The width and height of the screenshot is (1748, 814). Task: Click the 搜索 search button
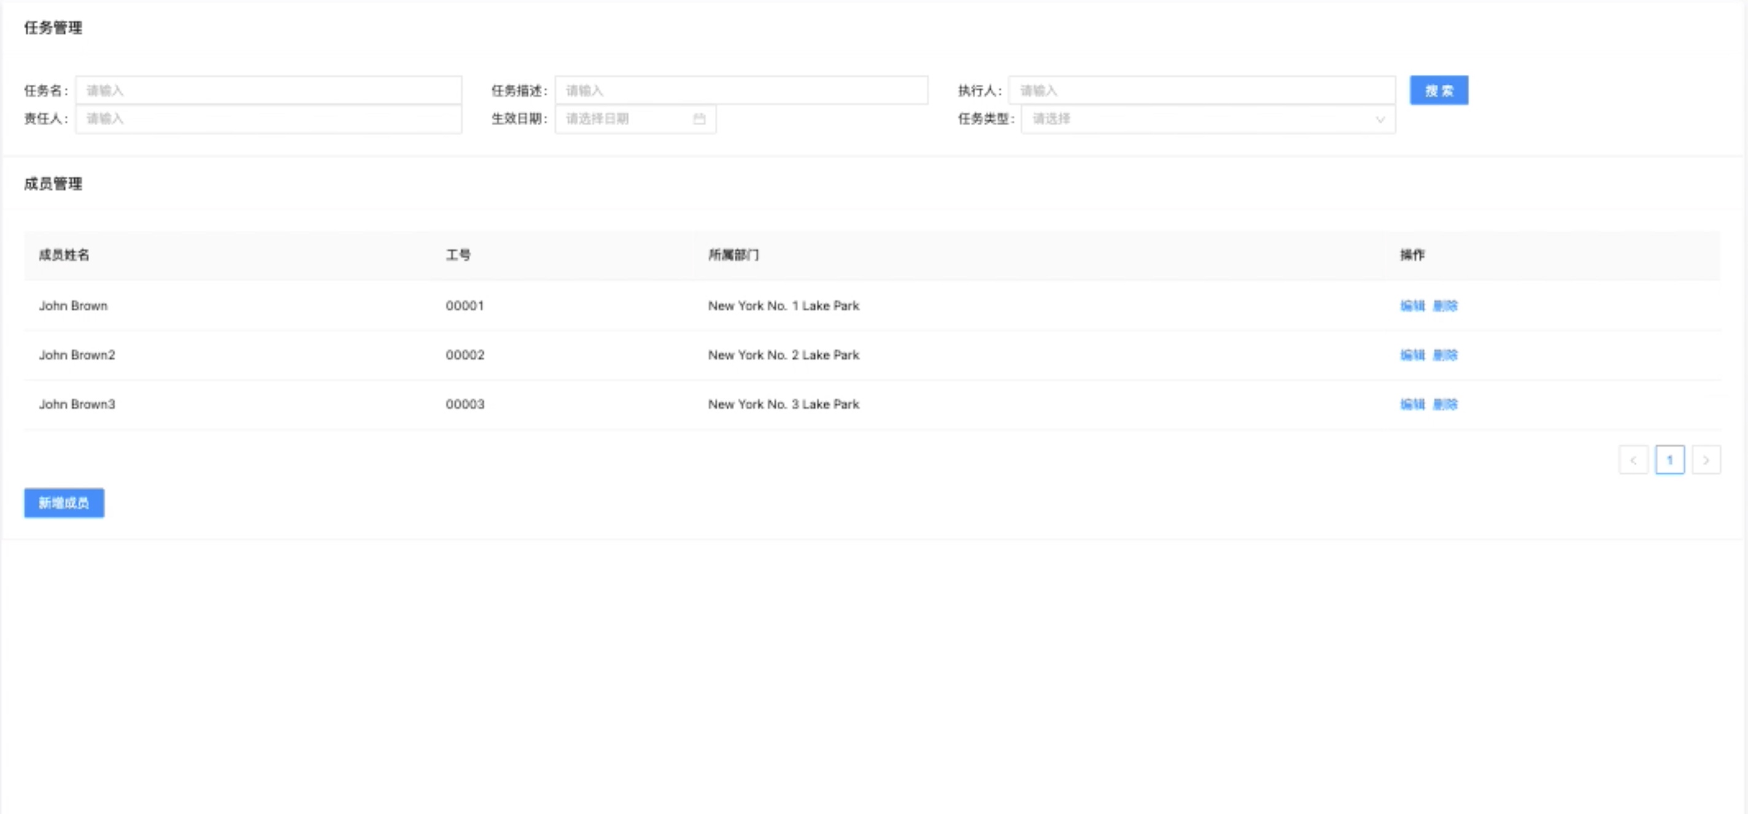(1439, 90)
